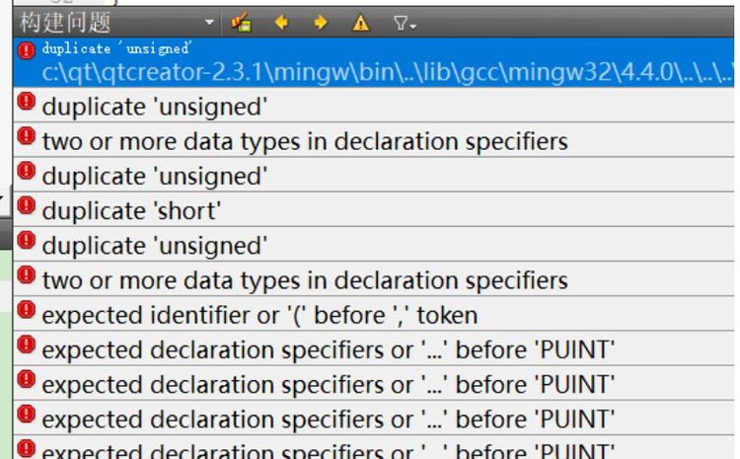Select 'expected identifier or '(' before ',' token' error

tap(373, 314)
